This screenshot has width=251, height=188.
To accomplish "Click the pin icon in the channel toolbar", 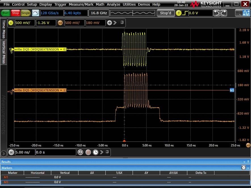I will pyautogui.click(x=122, y=23).
